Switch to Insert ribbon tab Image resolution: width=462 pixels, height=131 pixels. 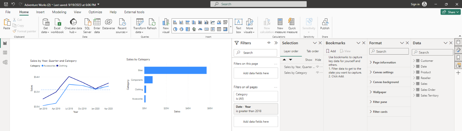click(40, 12)
